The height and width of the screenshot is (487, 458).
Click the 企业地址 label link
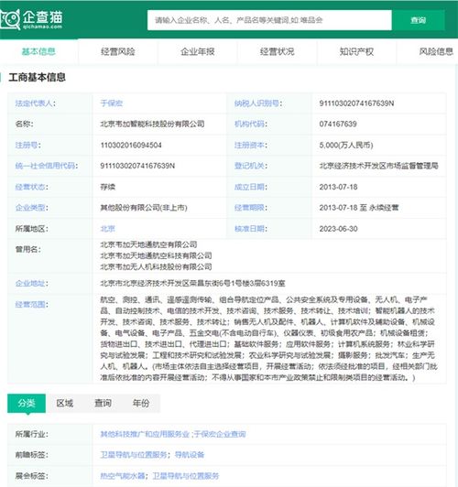click(x=30, y=283)
